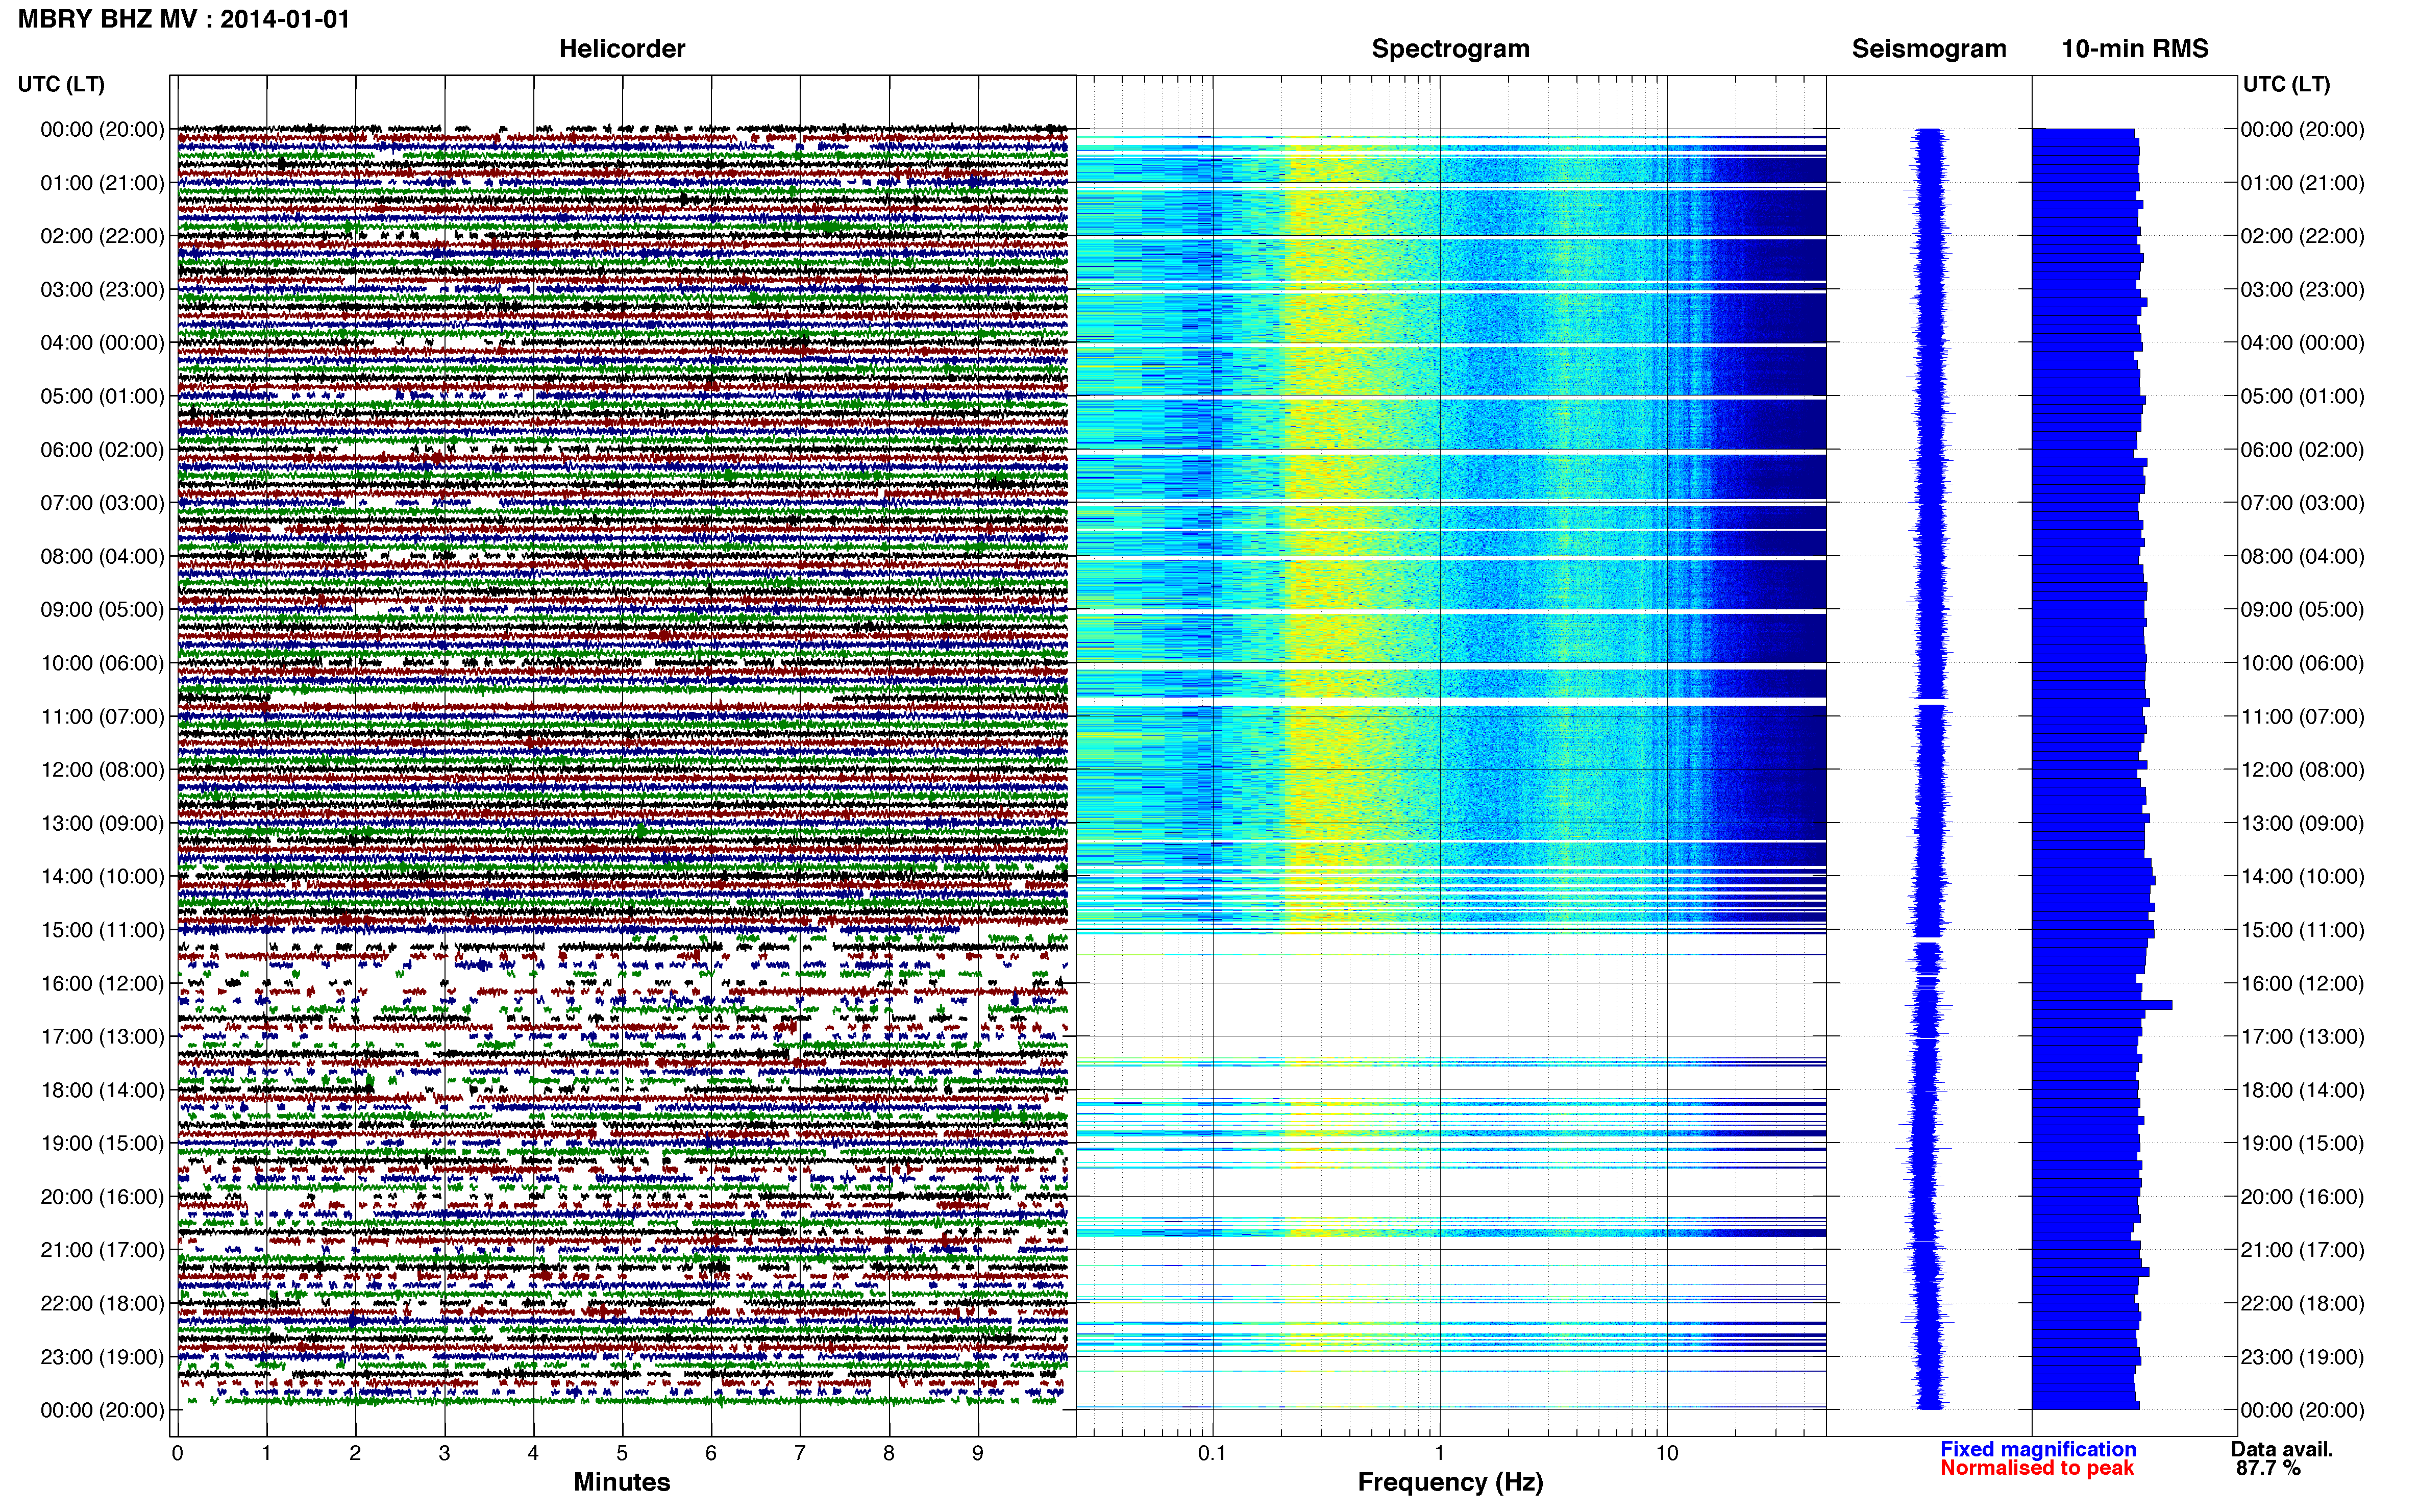Screen dimensions: 2419x1512
Task: Click the right 'UTC (LT)' axis label
Action: [2286, 84]
